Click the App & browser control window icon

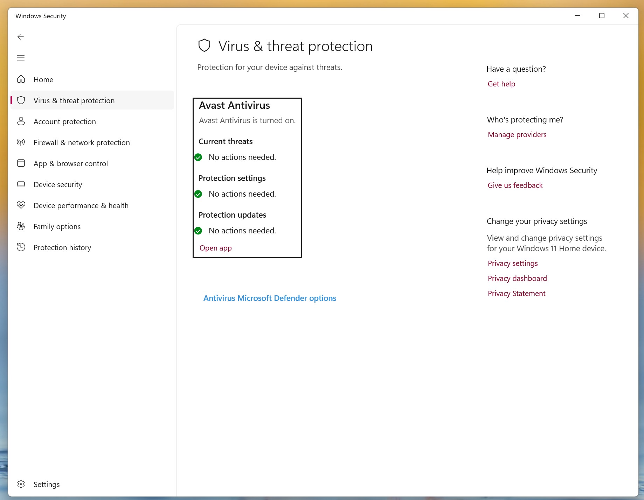point(21,163)
